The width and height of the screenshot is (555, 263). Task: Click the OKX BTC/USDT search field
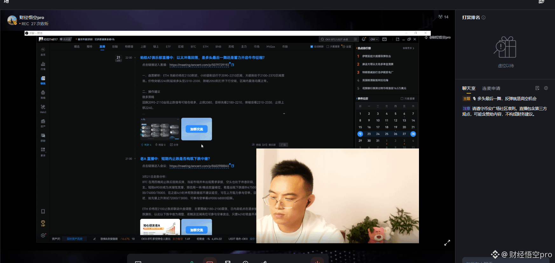(339, 39)
